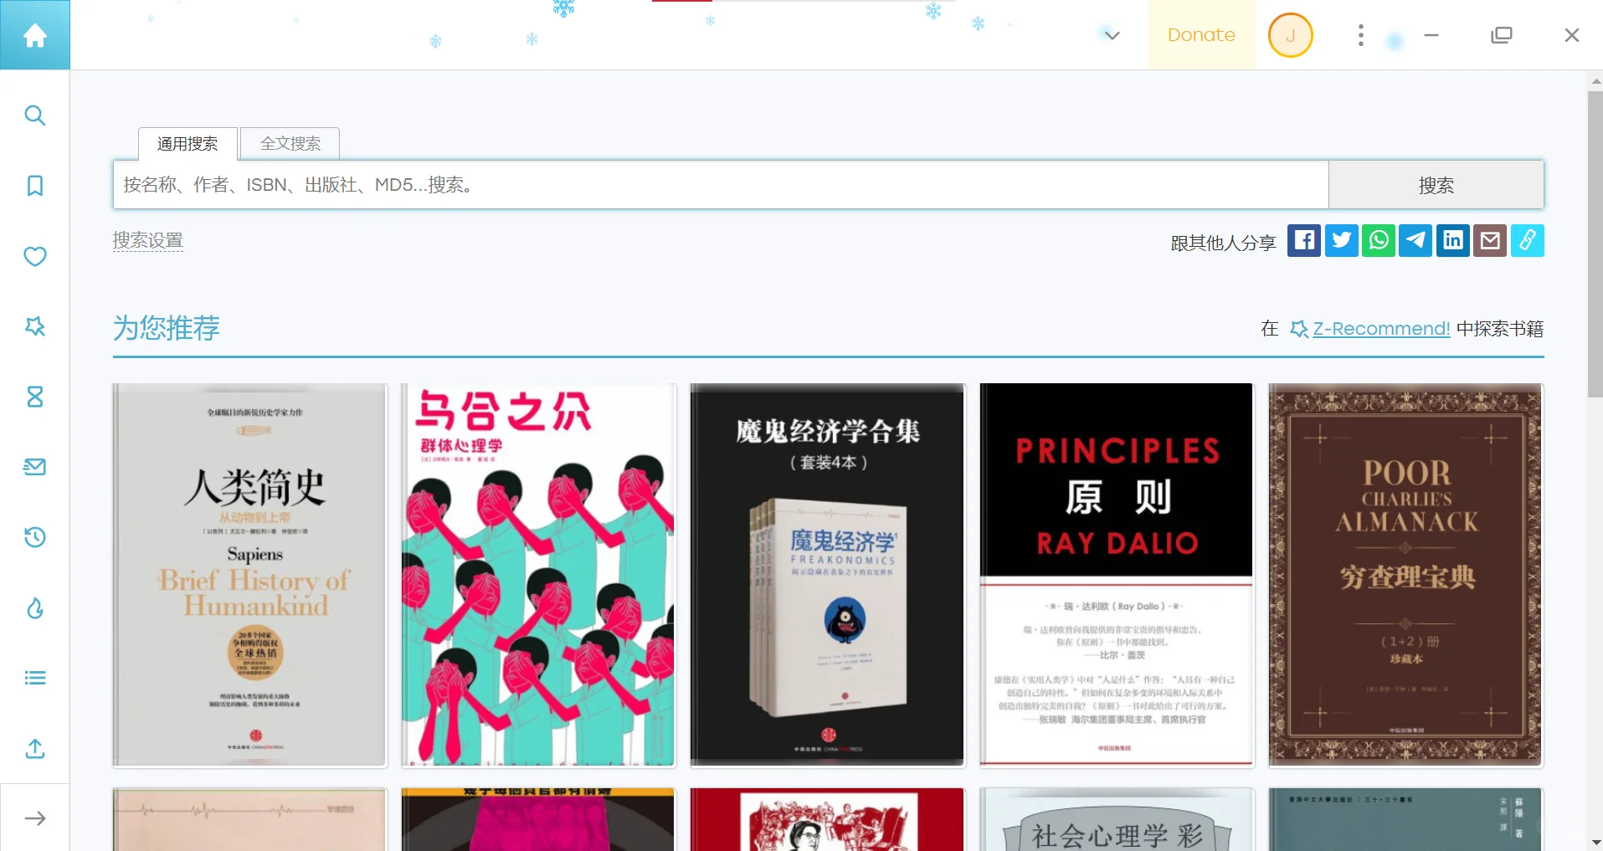The image size is (1603, 851).
Task: Click the Donate button
Action: (x=1201, y=35)
